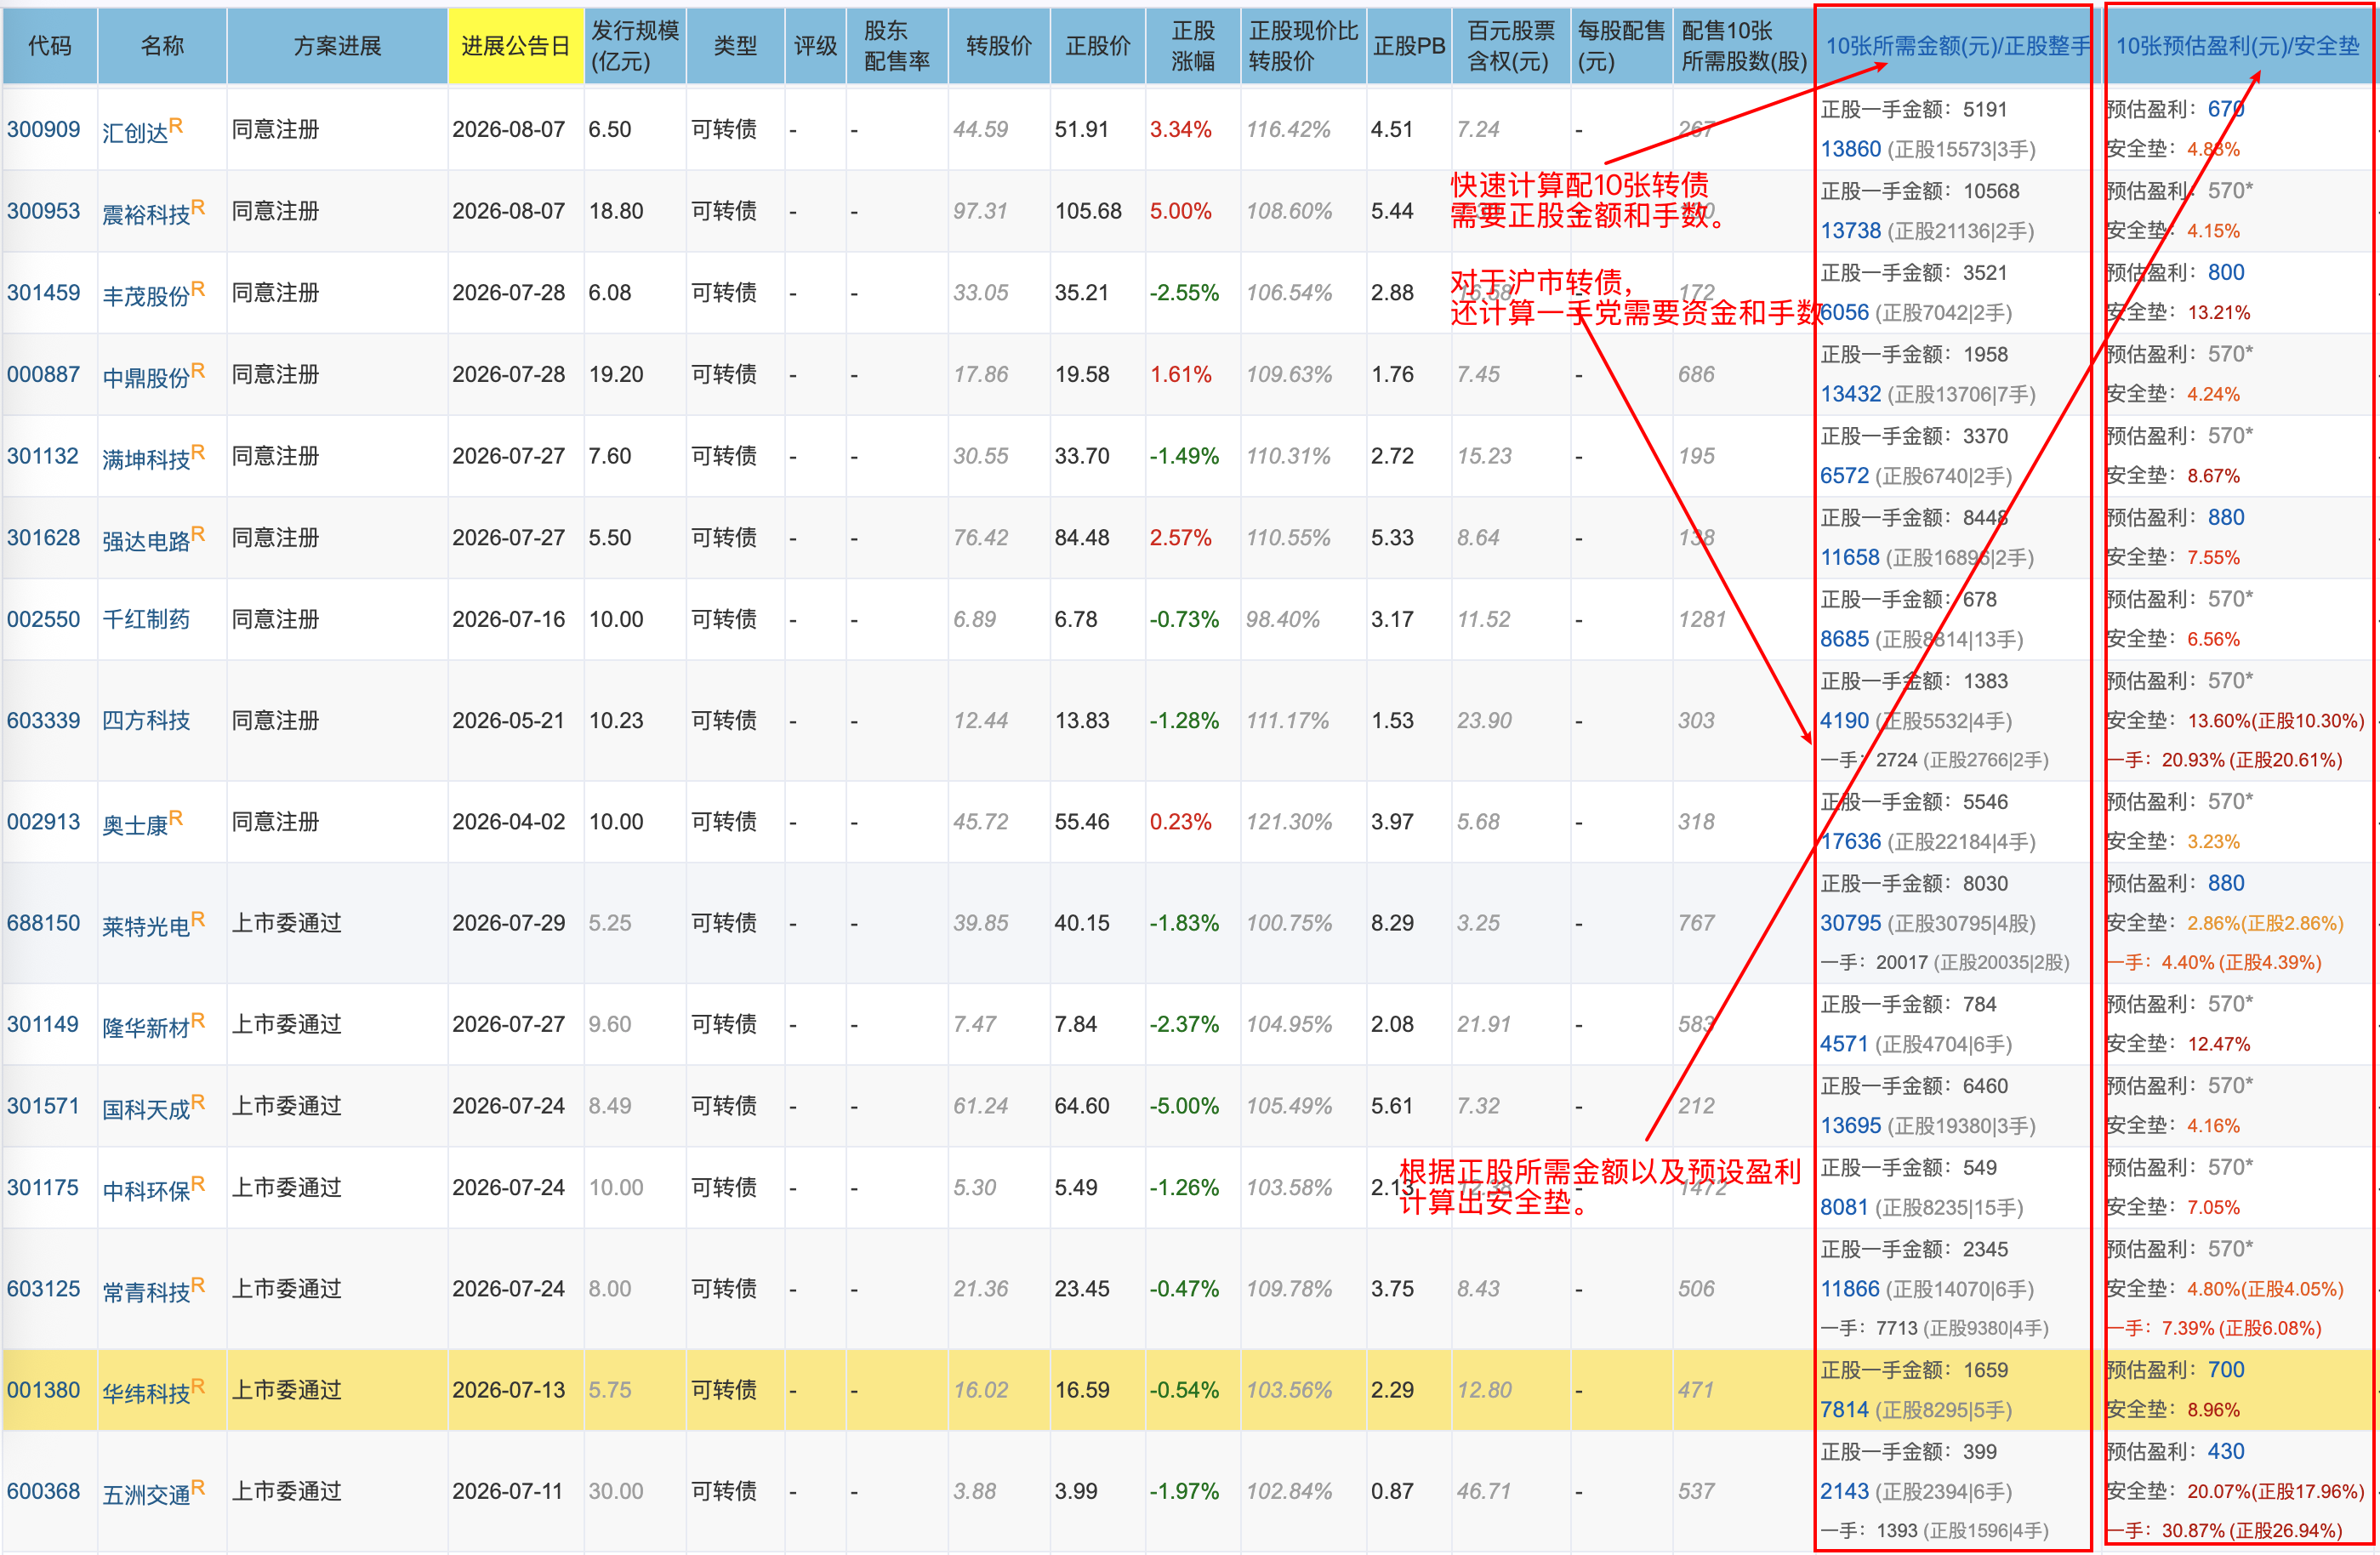Screen dimensions: 2380x1555
Task: Open stock code link 300953
Action: 44,211
